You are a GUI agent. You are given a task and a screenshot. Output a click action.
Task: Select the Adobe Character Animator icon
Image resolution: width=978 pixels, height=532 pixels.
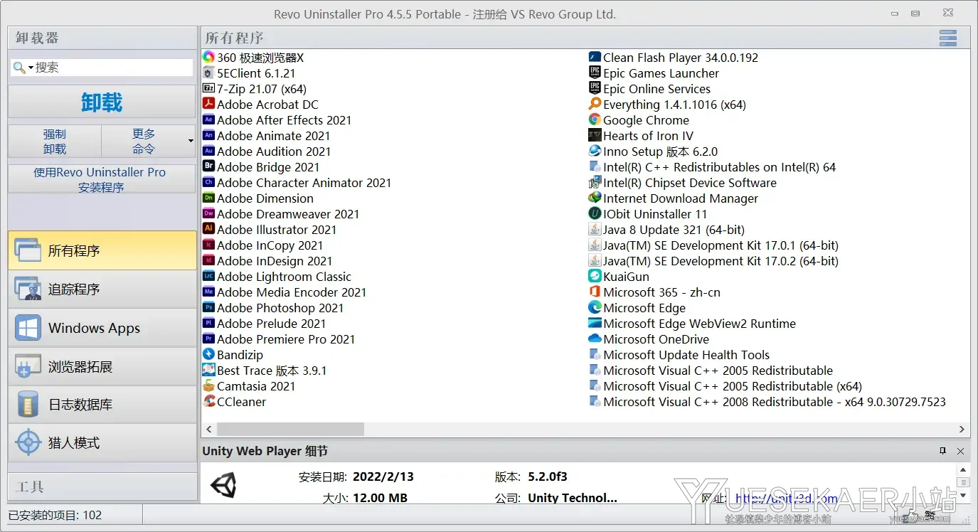pos(208,182)
